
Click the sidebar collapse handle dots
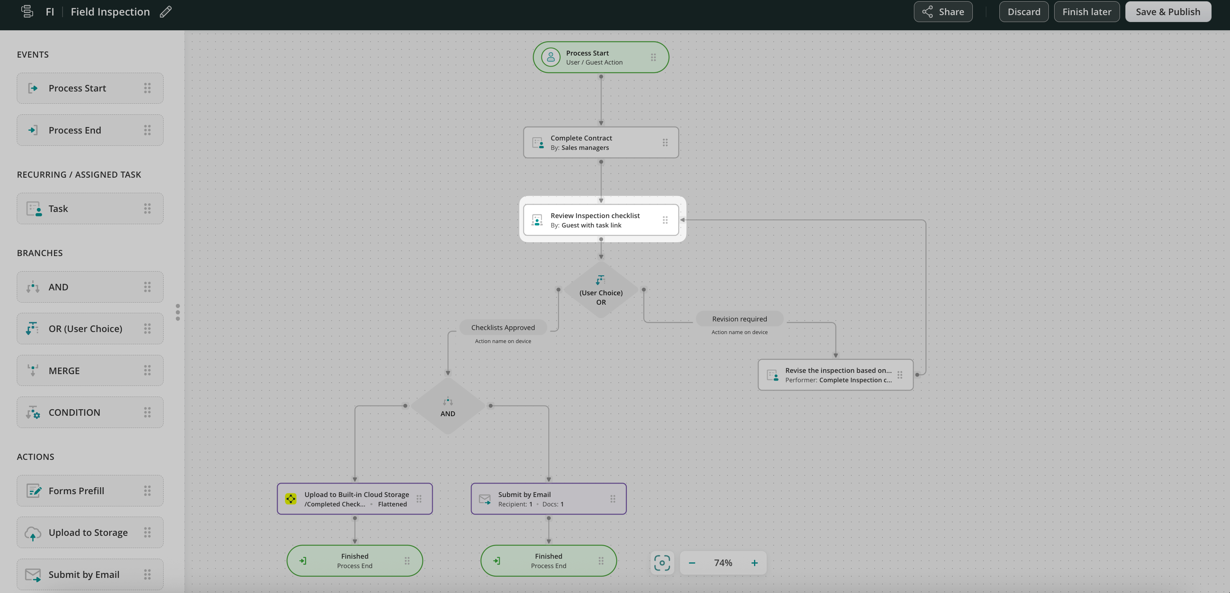(x=177, y=312)
